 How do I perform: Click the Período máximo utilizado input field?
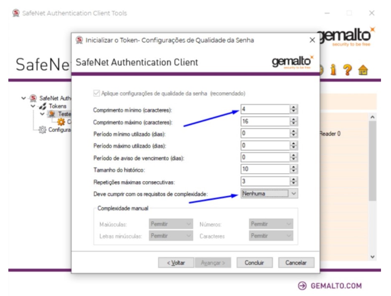click(265, 145)
